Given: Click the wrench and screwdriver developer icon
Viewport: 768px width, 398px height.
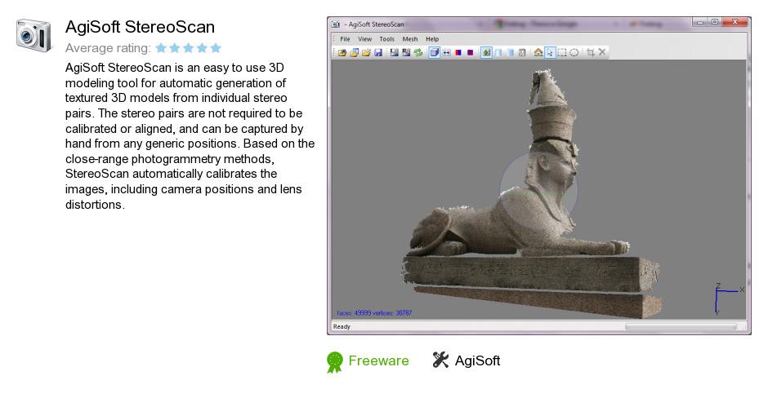Looking at the screenshot, I should tap(440, 360).
